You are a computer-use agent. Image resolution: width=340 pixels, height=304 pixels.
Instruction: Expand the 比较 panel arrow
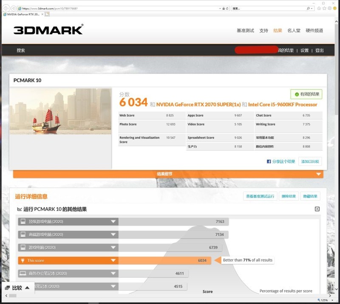point(27,288)
